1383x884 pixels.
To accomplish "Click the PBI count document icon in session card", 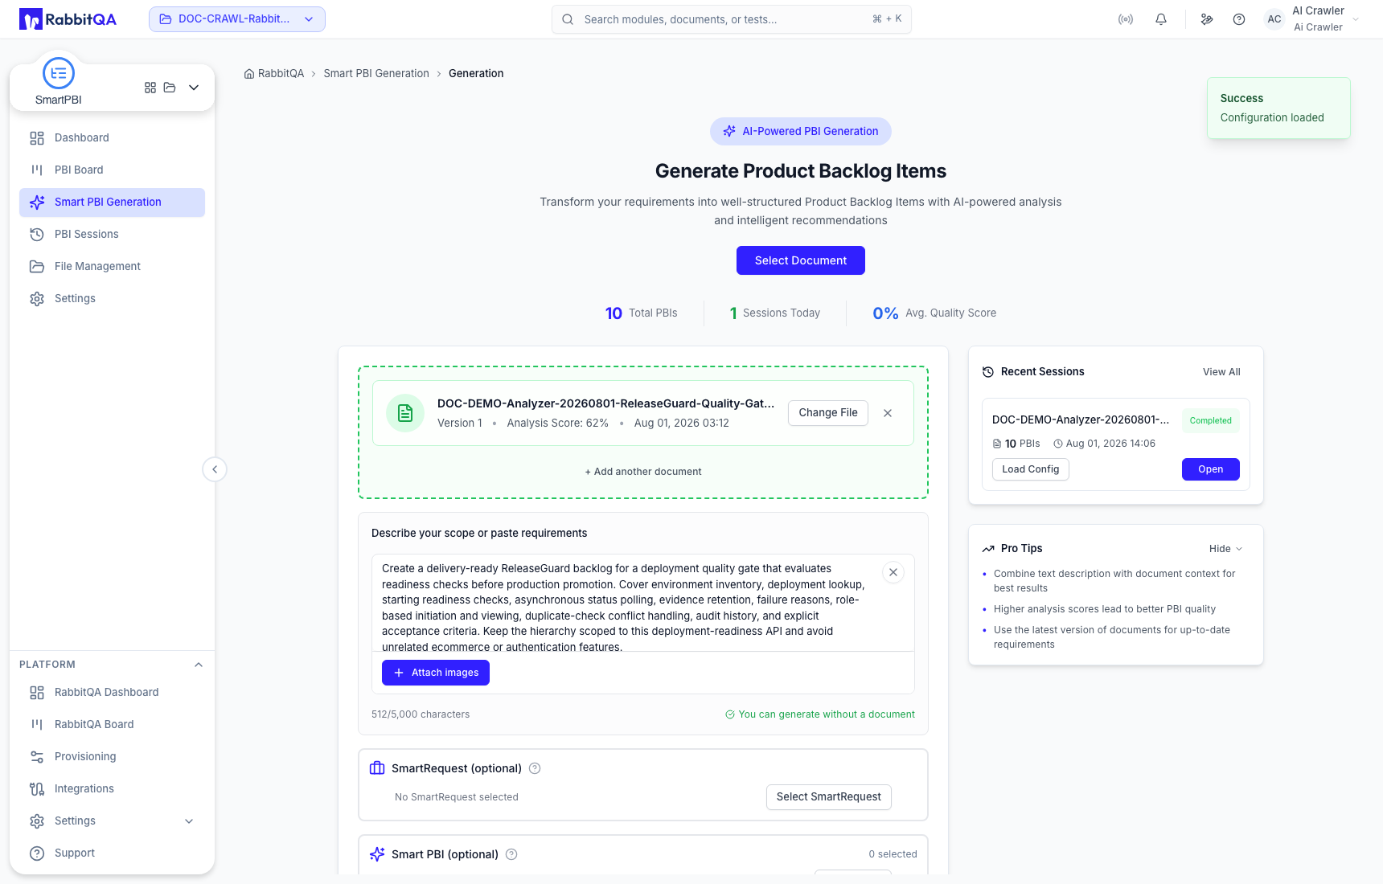I will (x=997, y=444).
